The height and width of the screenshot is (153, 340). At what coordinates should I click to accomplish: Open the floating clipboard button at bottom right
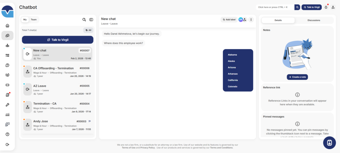(329, 143)
